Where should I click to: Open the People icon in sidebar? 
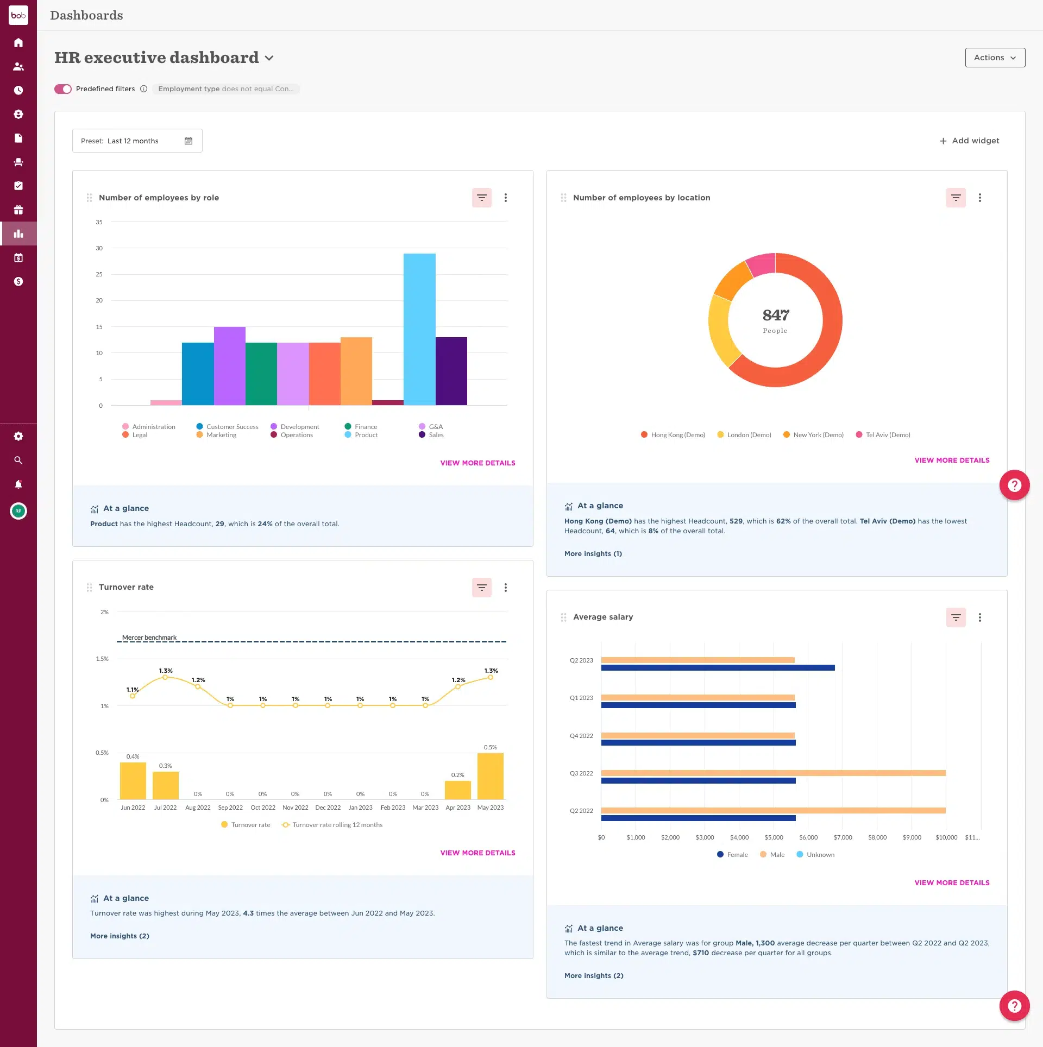pos(18,66)
